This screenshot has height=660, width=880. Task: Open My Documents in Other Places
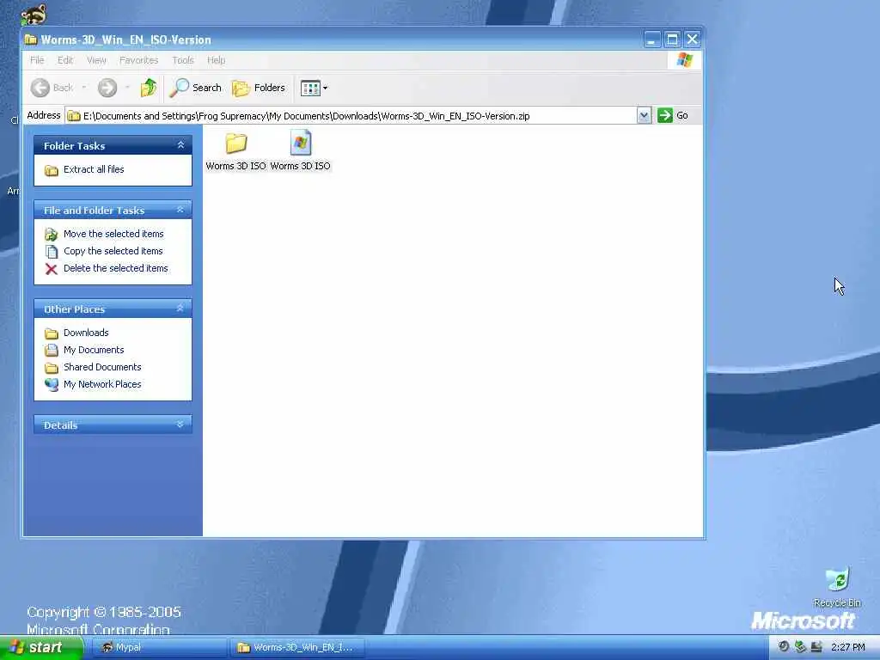click(x=94, y=351)
